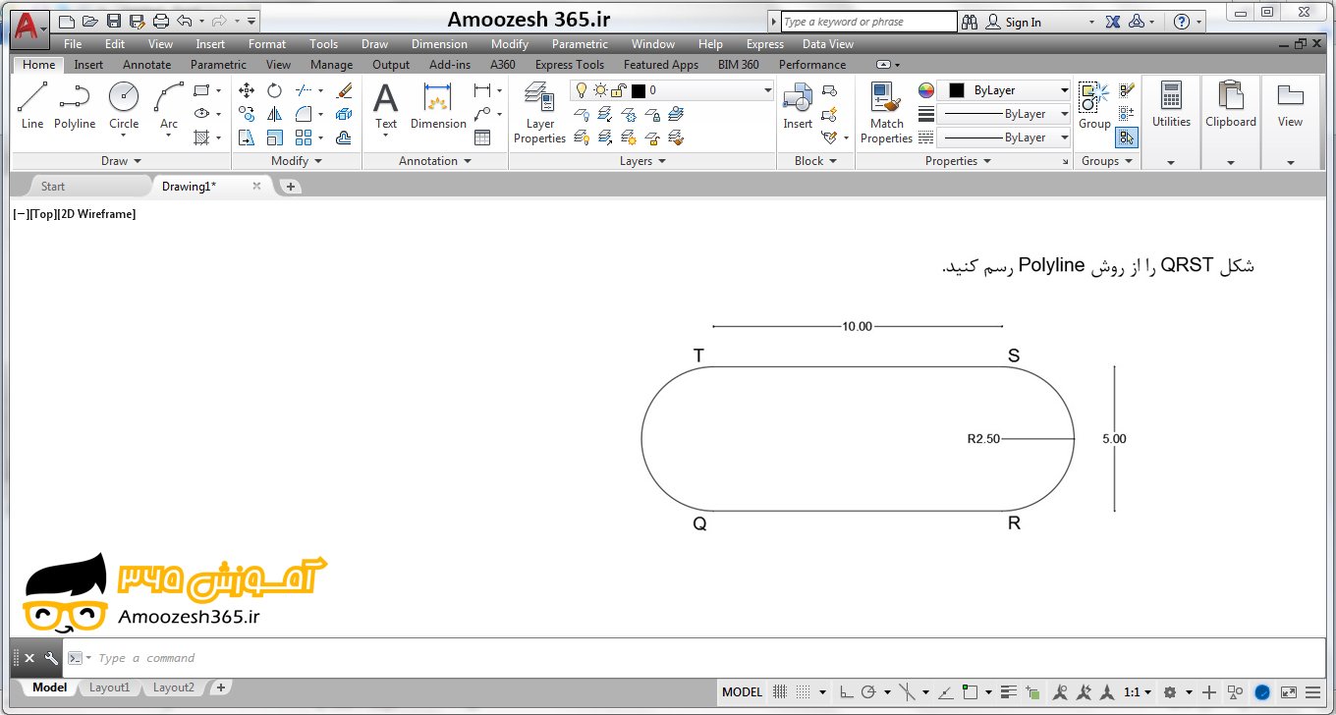Select the Text annotation tool

click(x=386, y=106)
